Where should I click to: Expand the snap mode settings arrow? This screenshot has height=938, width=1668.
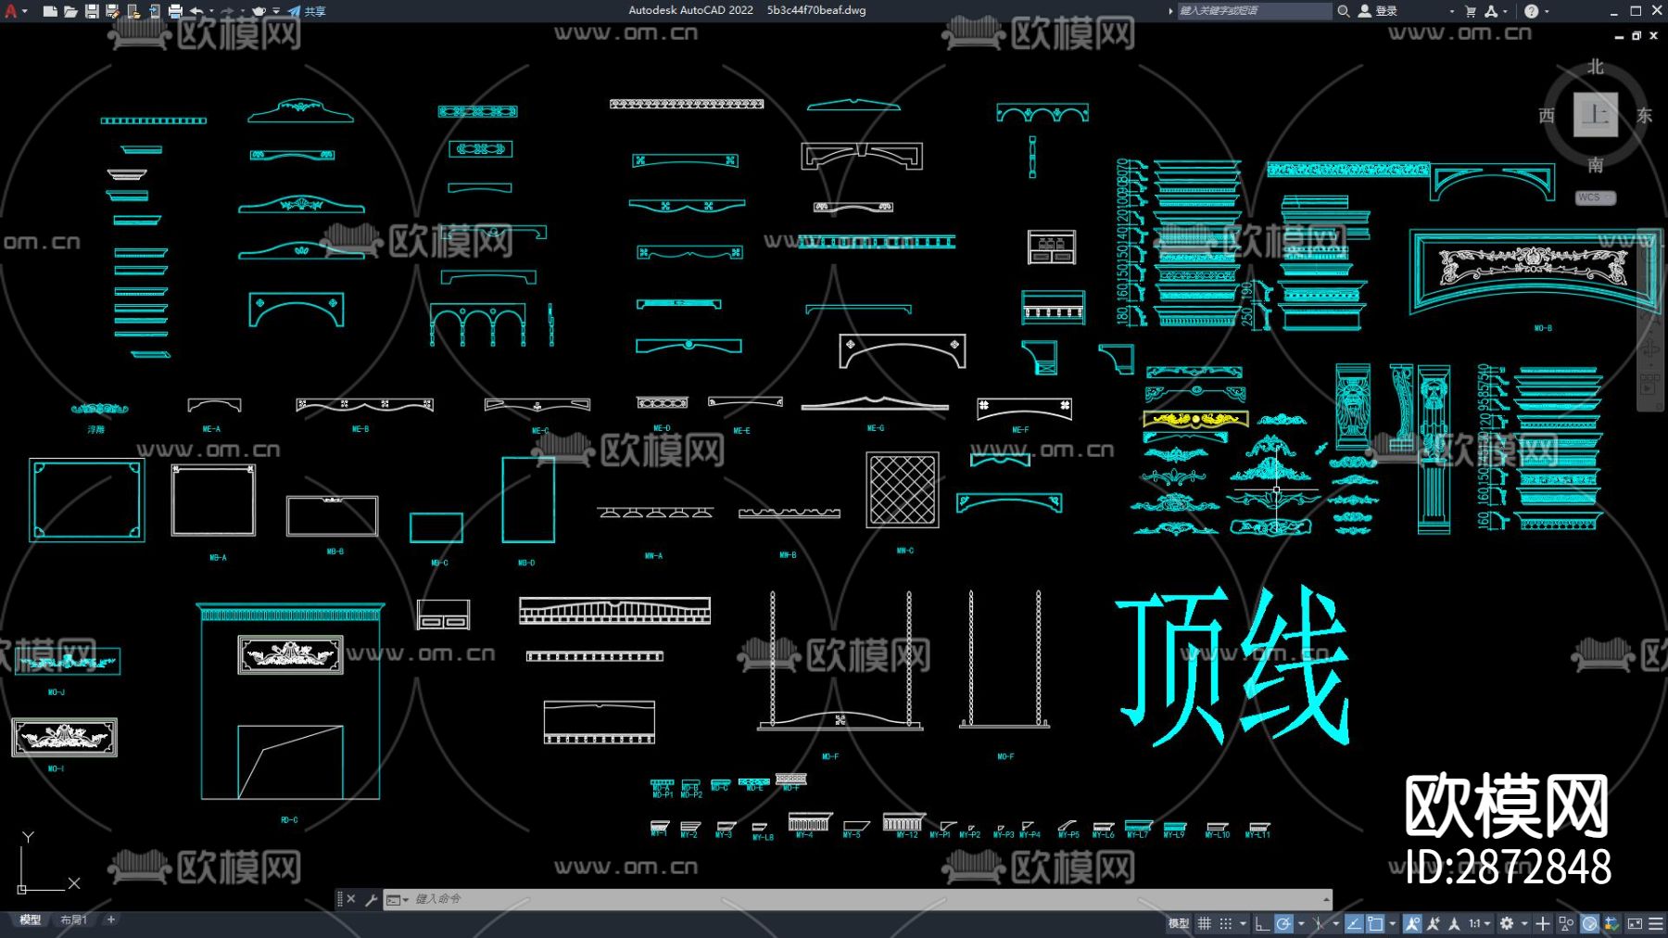[1243, 923]
